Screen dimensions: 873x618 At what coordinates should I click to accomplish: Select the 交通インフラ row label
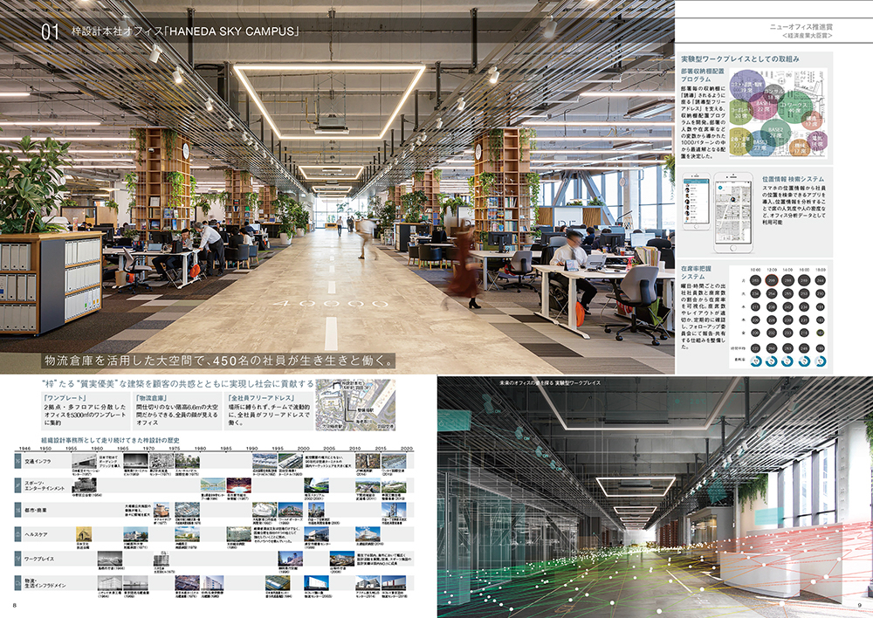pyautogui.click(x=38, y=462)
